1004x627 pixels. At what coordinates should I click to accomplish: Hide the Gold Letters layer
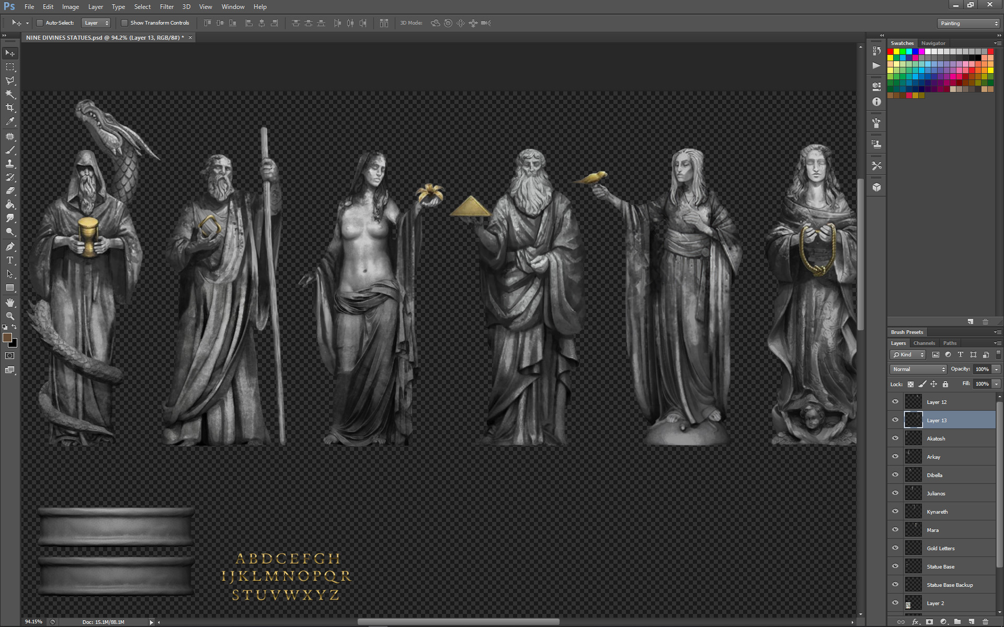(895, 548)
